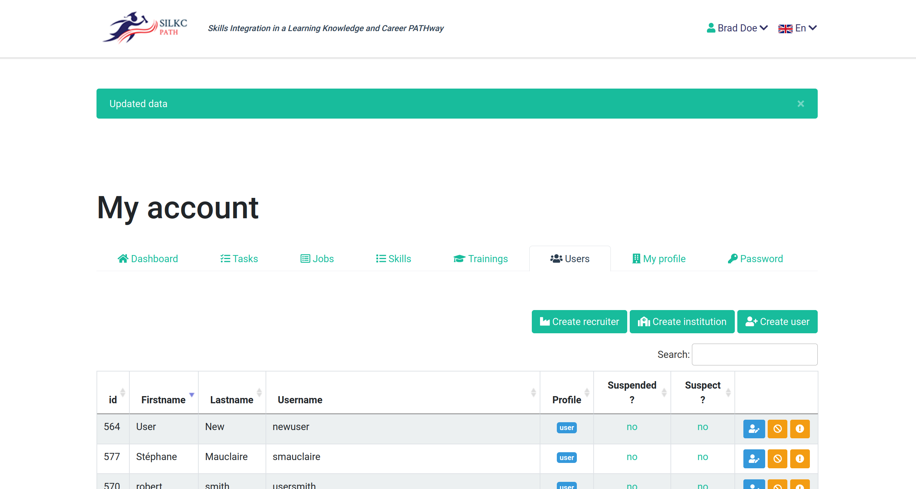Sort table by Firstname column

163,399
